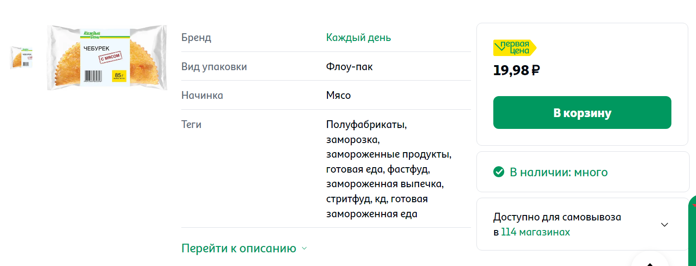Click the yellow Первая цена badge
This screenshot has height=266, width=696.
pyautogui.click(x=515, y=47)
